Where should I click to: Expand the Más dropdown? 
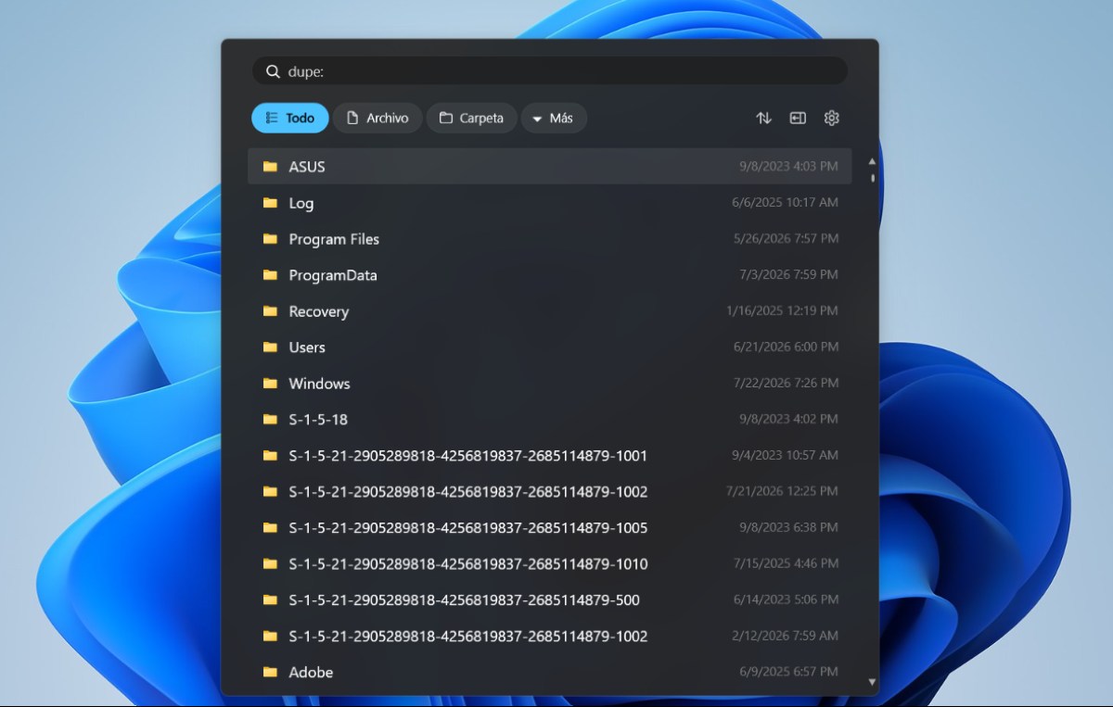[x=554, y=118]
